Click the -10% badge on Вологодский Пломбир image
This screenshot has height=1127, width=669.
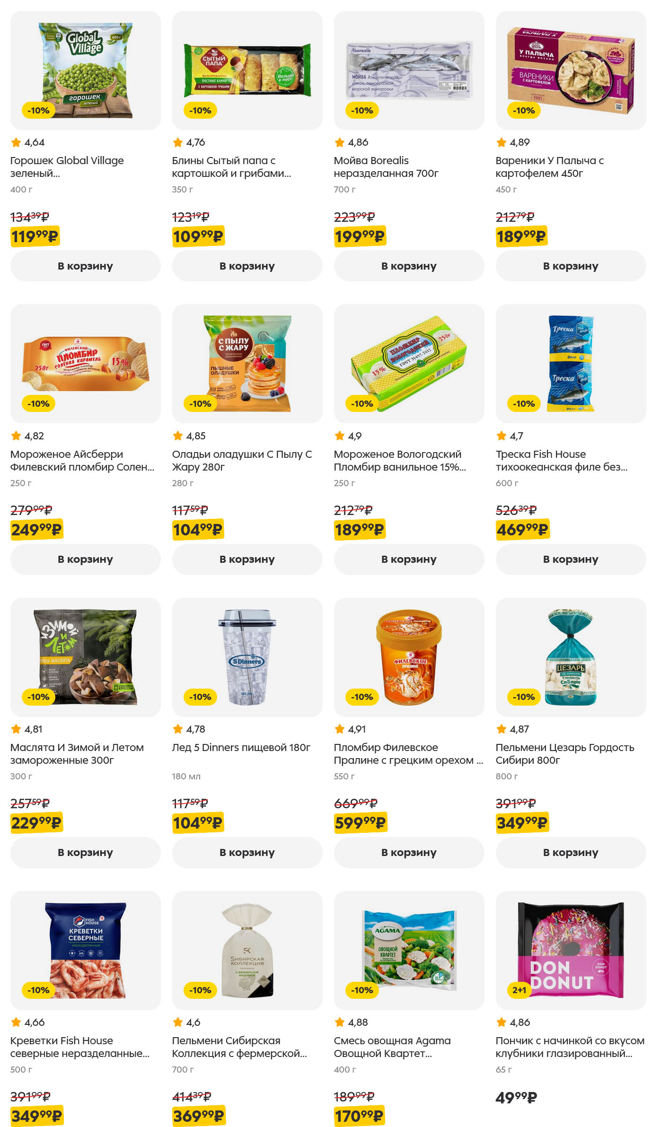tap(362, 403)
